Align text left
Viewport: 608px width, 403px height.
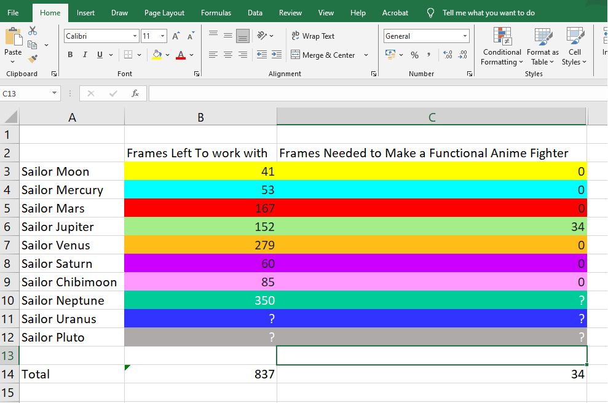[x=213, y=55]
